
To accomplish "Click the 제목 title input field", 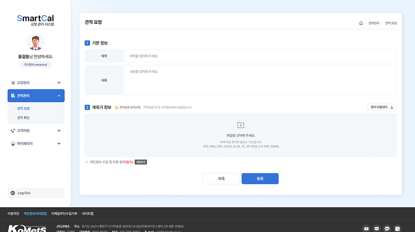I will 260,56.
